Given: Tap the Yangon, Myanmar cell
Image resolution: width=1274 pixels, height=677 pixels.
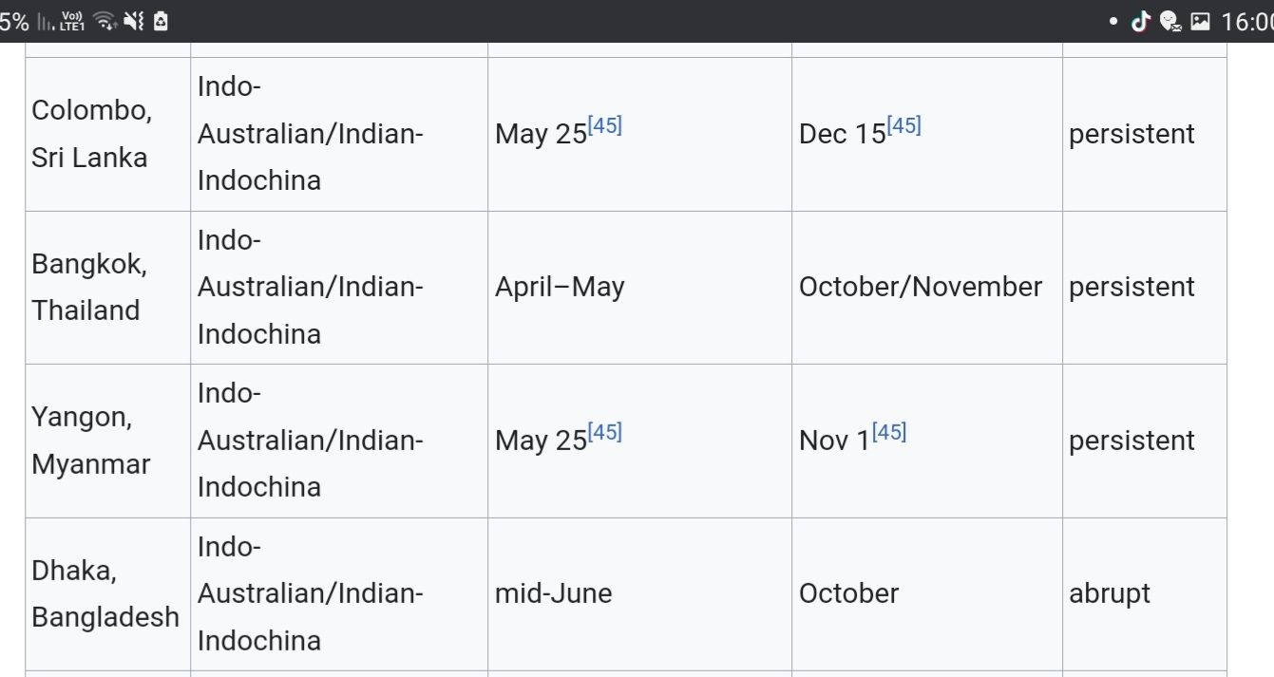Looking at the screenshot, I should 90,441.
